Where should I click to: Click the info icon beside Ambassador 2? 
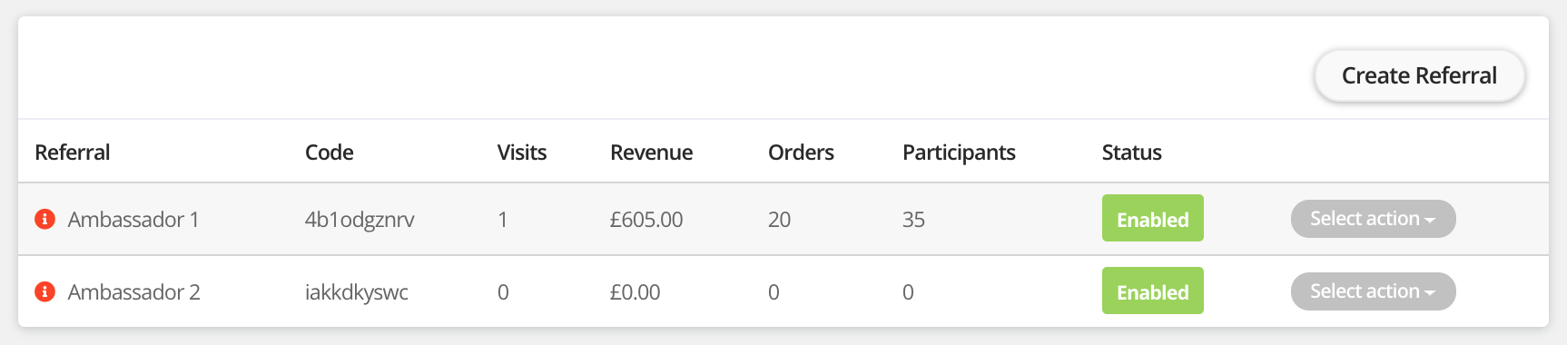[x=44, y=291]
